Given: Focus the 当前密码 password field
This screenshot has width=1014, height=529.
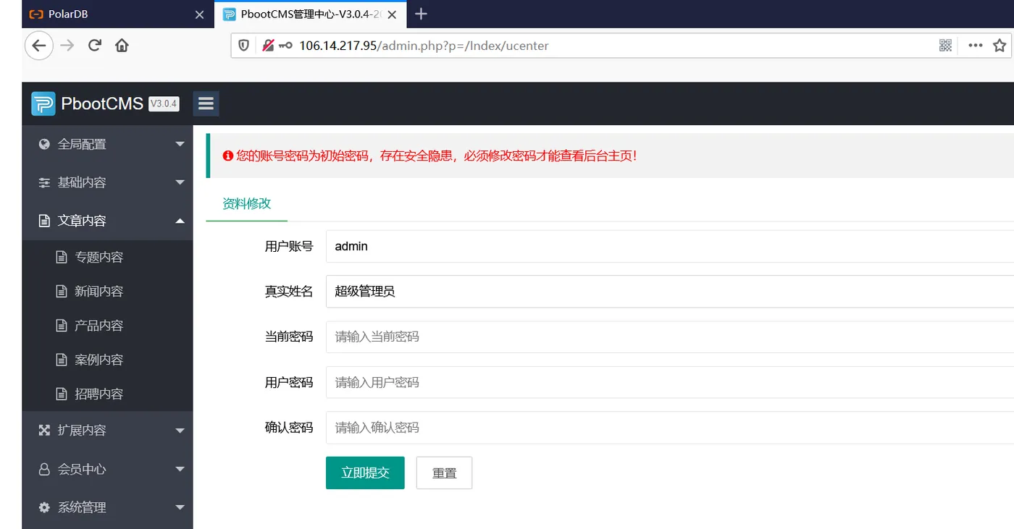Looking at the screenshot, I should tap(670, 337).
